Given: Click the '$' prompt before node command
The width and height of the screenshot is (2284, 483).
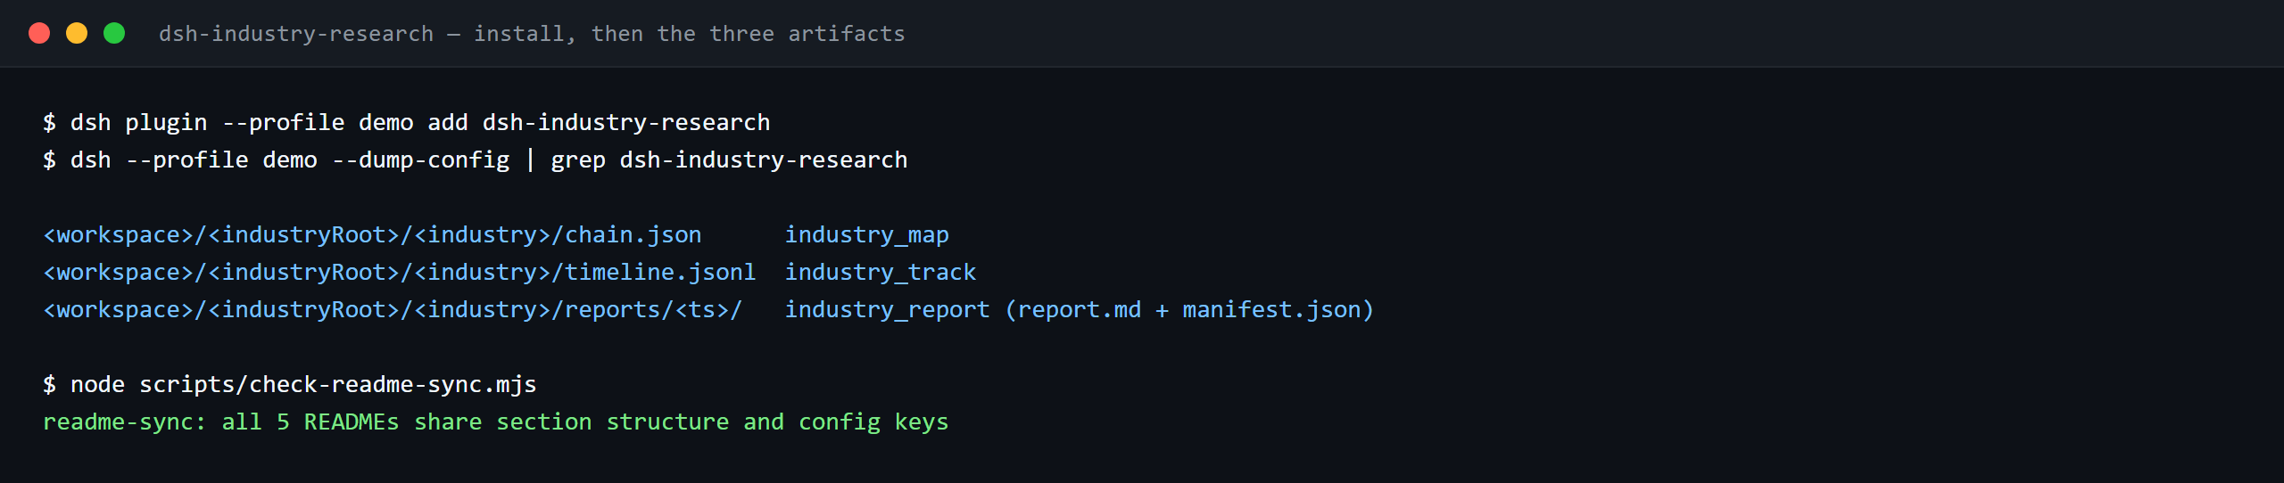Looking at the screenshot, I should 50,384.
